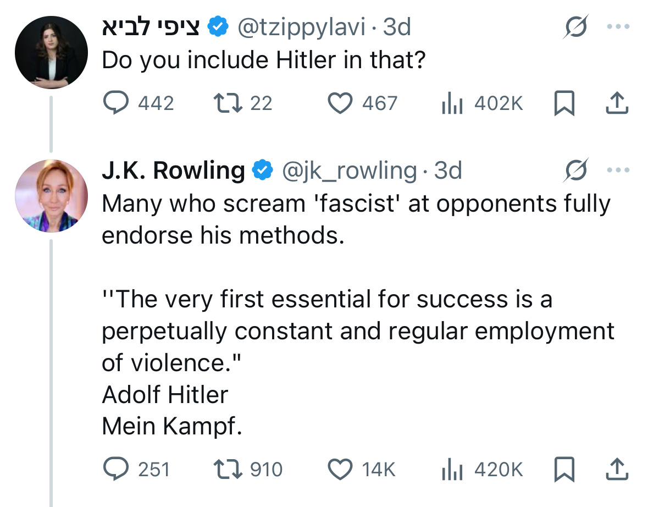Image resolution: width=648 pixels, height=507 pixels.
Task: View analytics showing 420K views
Action: click(452, 469)
